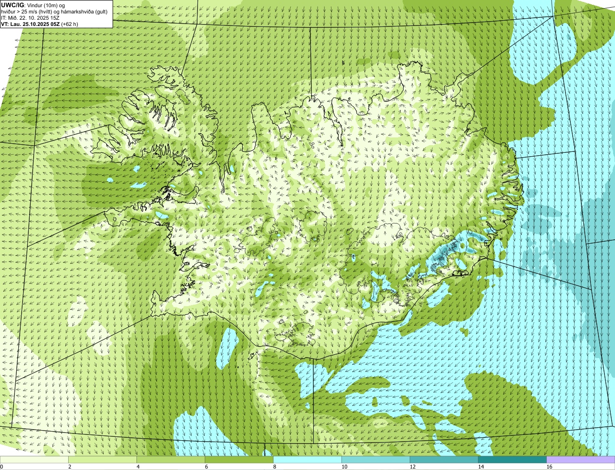The width and height of the screenshot is (615, 470).
Task: Click the legend scale label '12'
Action: pyautogui.click(x=412, y=467)
